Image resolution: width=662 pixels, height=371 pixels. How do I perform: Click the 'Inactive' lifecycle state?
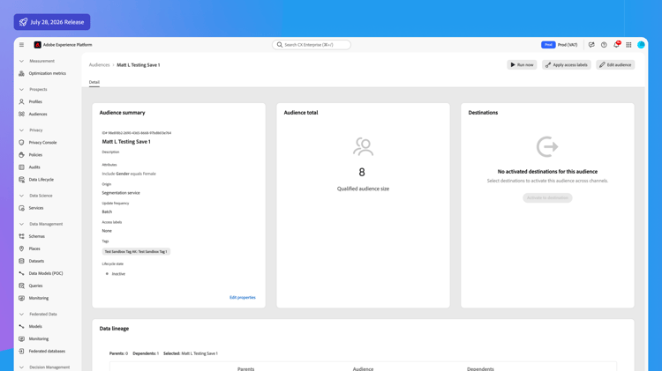tap(118, 274)
